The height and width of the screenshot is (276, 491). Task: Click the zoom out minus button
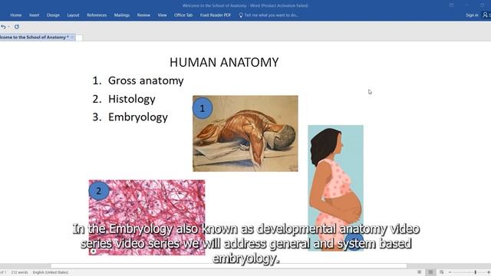click(x=450, y=272)
